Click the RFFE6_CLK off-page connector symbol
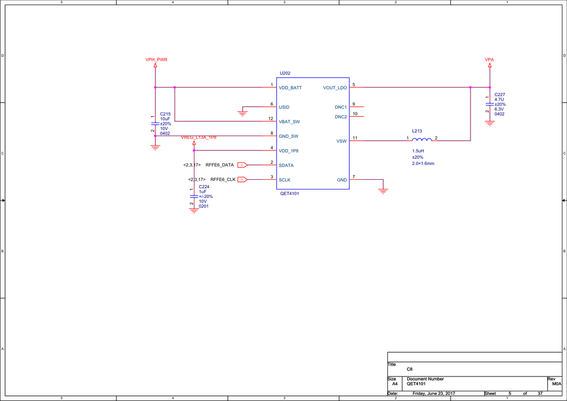The height and width of the screenshot is (401, 567). [x=242, y=179]
